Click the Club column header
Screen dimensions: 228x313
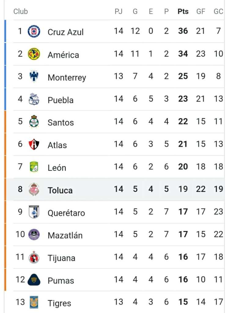20,11
